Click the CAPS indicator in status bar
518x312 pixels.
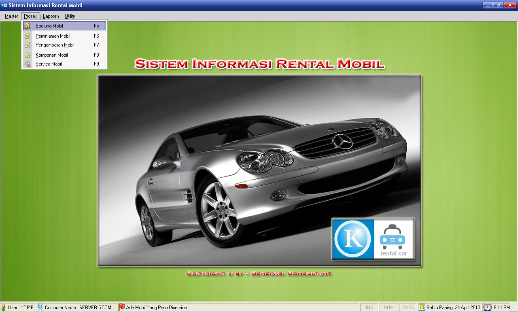click(x=408, y=308)
